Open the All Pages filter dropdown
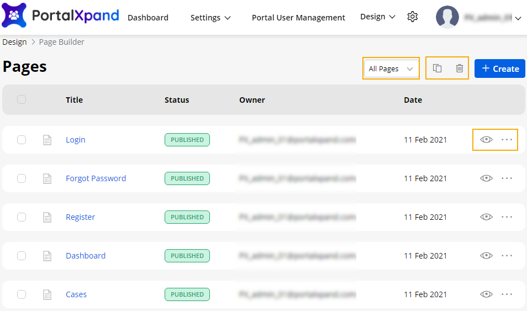The width and height of the screenshot is (527, 311). click(391, 68)
